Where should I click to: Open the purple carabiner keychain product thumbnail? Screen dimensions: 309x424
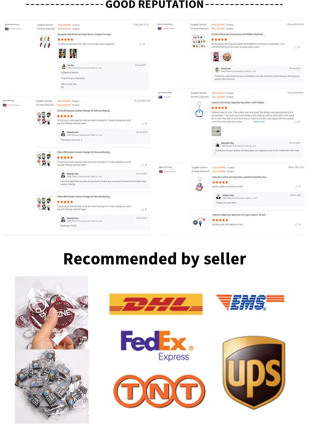pos(200,184)
